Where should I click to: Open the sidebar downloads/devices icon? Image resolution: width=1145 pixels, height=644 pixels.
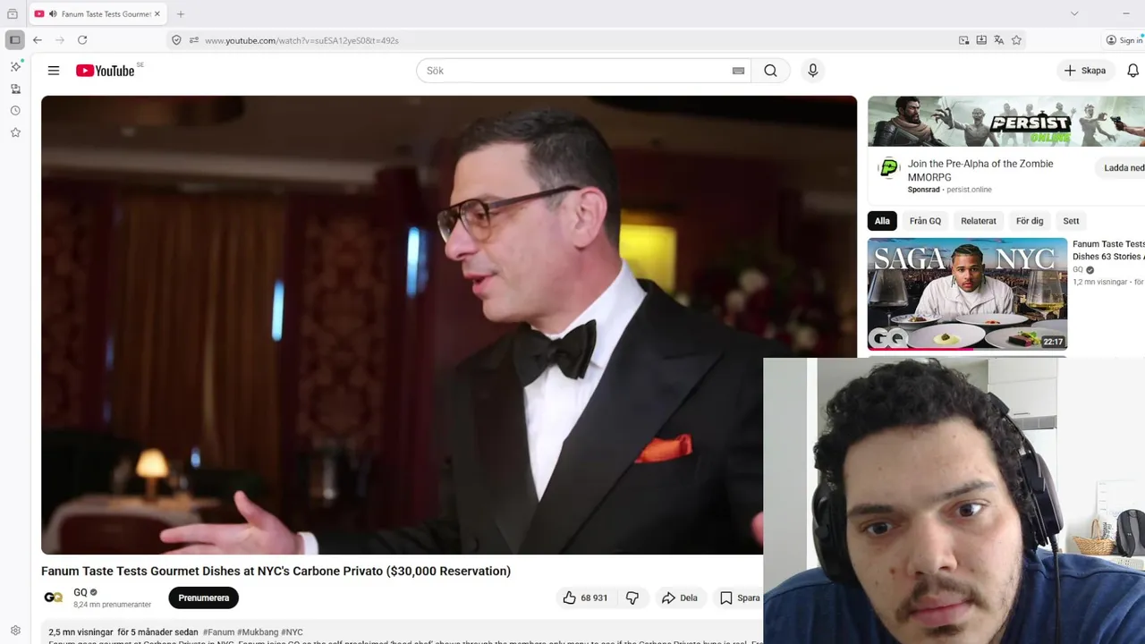[x=15, y=89]
